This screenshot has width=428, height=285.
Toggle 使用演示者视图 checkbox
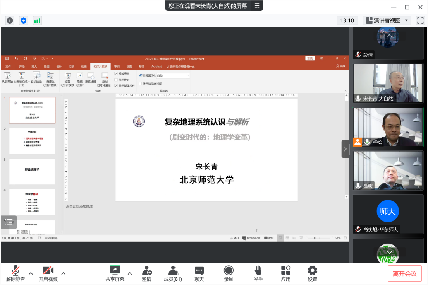140,84
